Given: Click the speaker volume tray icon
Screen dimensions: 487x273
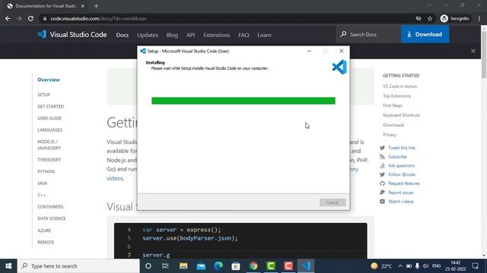Looking at the screenshot, I should pyautogui.click(x=425, y=266).
